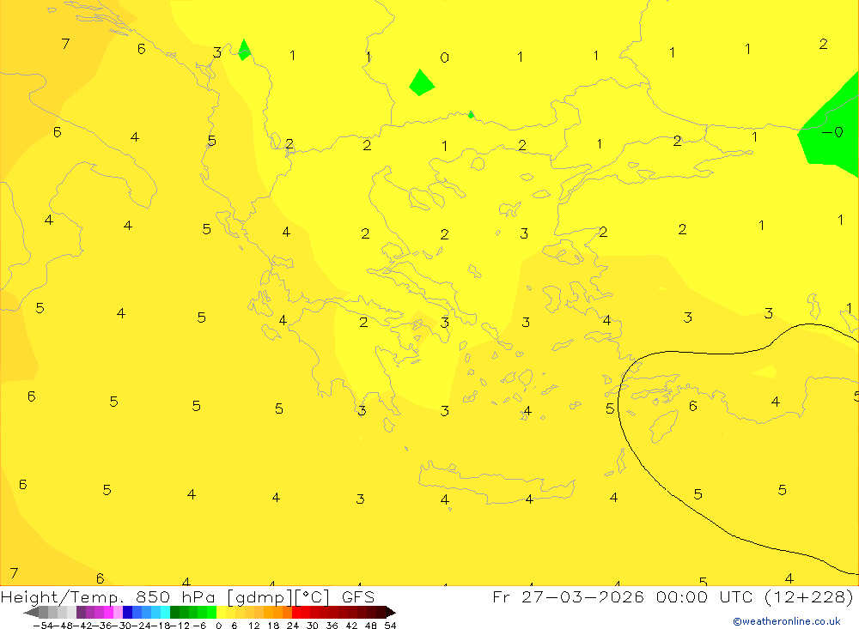Pick the magenta segment of the temperature scale
The image size is (859, 629).
coord(108,612)
